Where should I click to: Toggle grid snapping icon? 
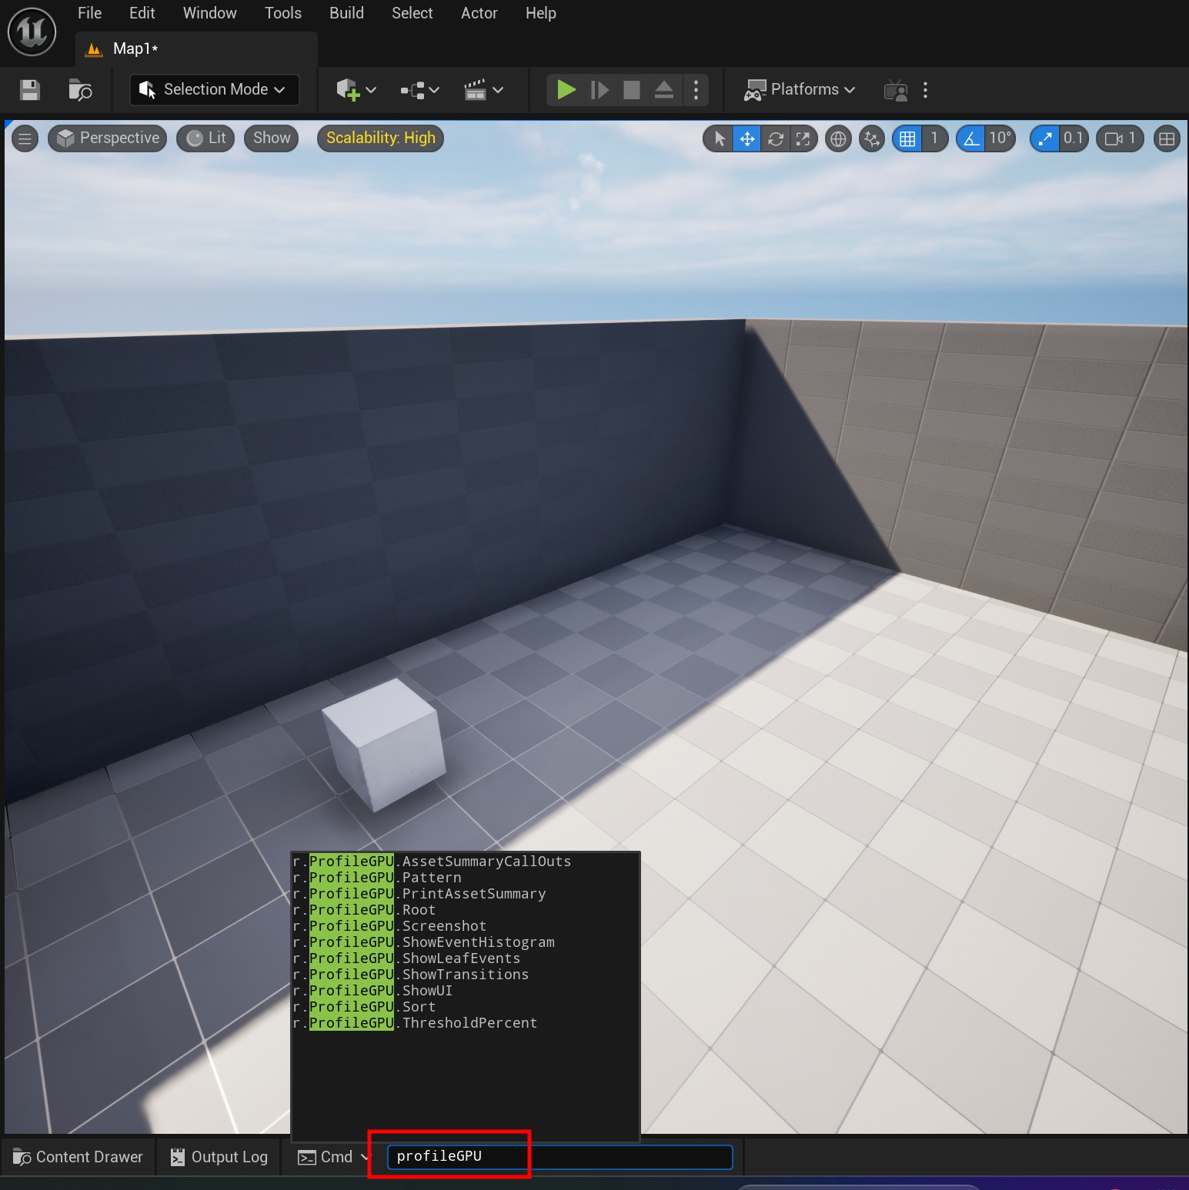coord(907,138)
